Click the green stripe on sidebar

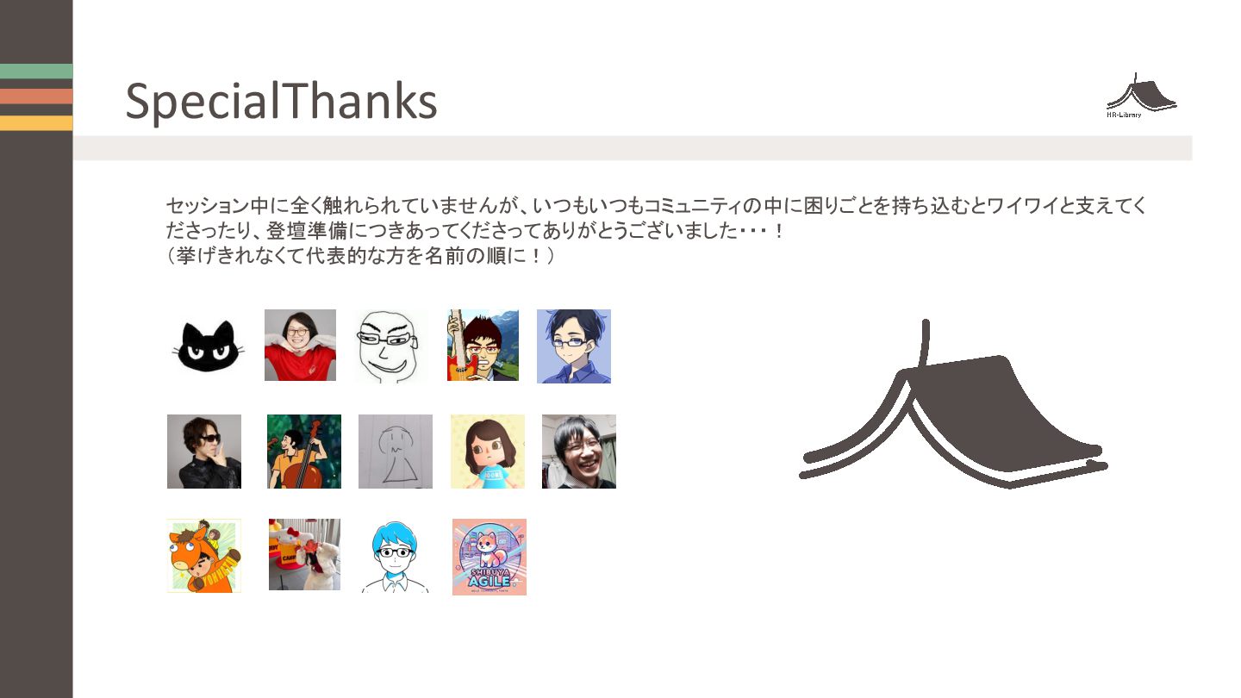[x=36, y=72]
